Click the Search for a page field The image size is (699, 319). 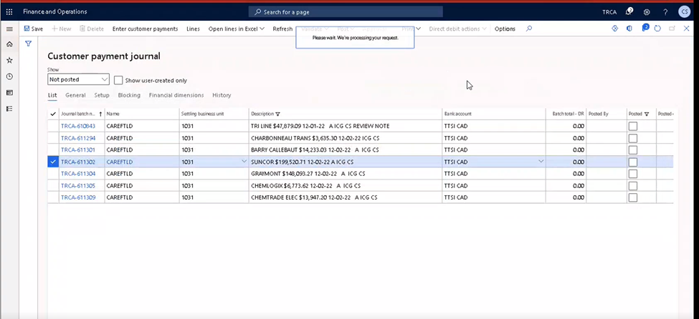coord(346,12)
